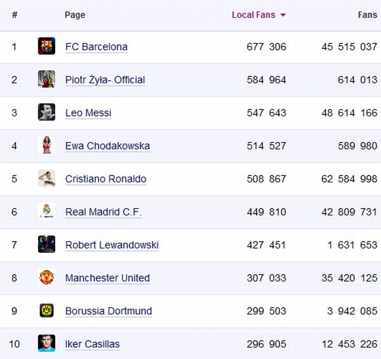Sort by Local Fans dropdown arrow
Viewport: 381px width, 359px height.
point(283,15)
